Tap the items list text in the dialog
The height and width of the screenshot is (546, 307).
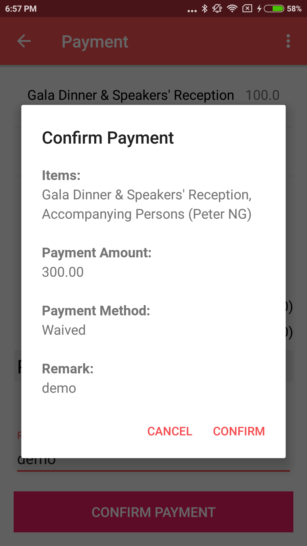click(147, 204)
